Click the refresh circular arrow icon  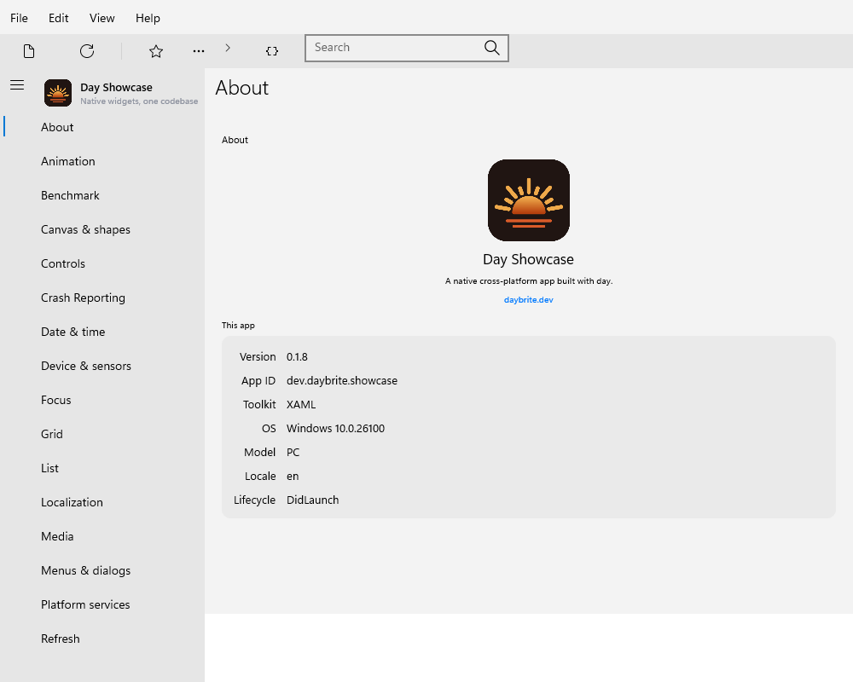tap(87, 51)
